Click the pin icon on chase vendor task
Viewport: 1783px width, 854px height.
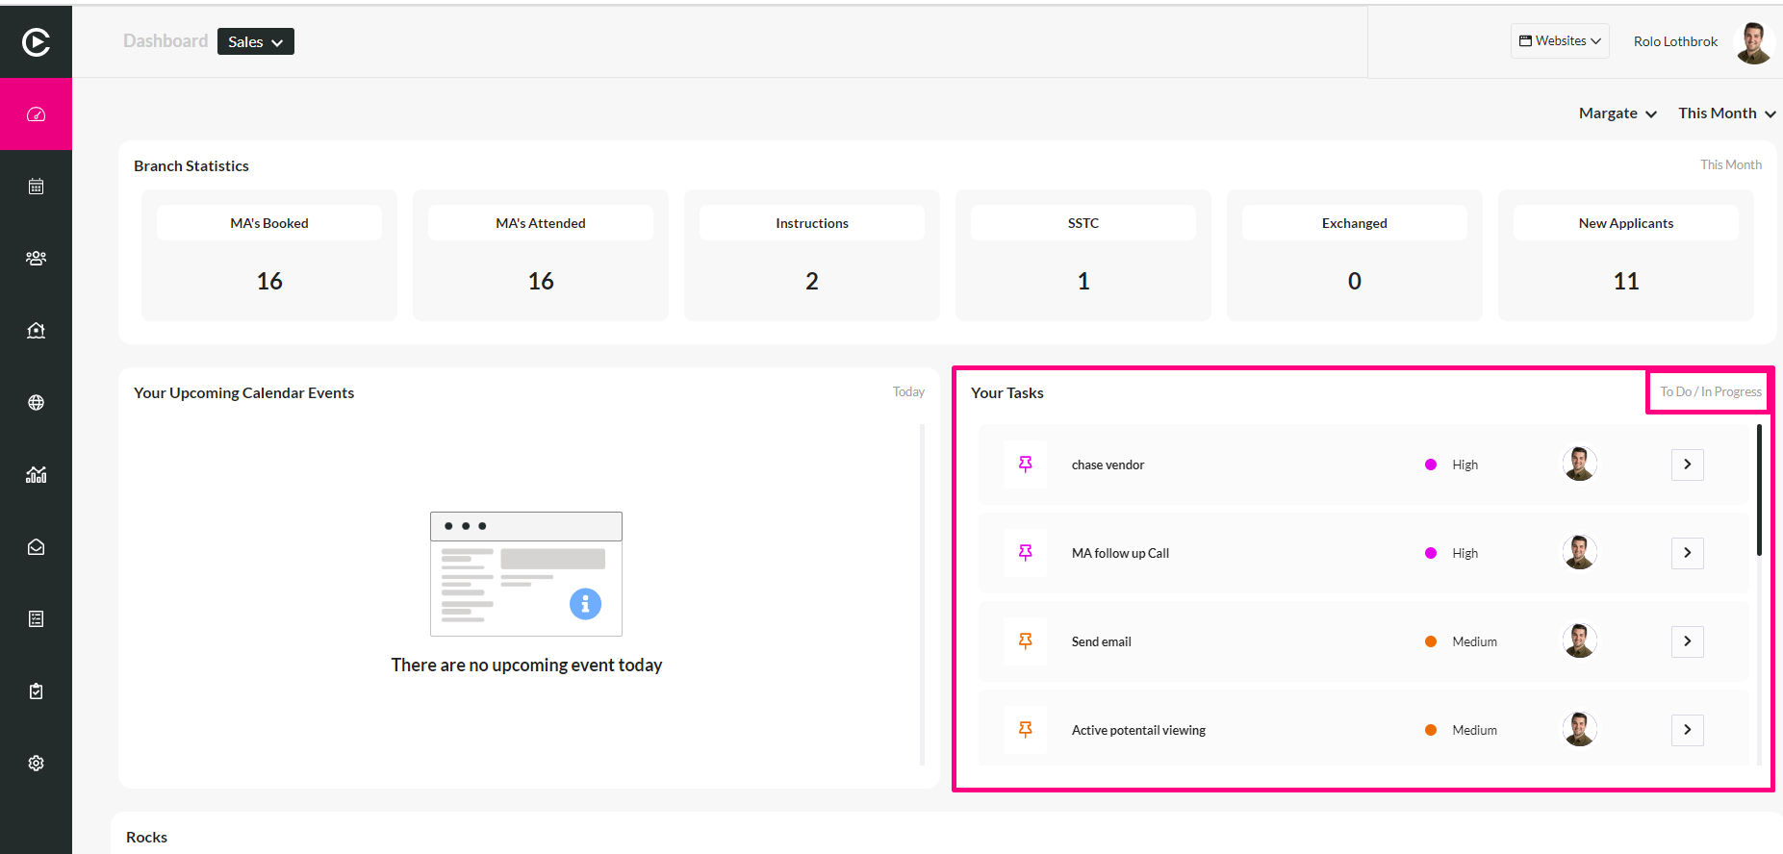pyautogui.click(x=1026, y=465)
